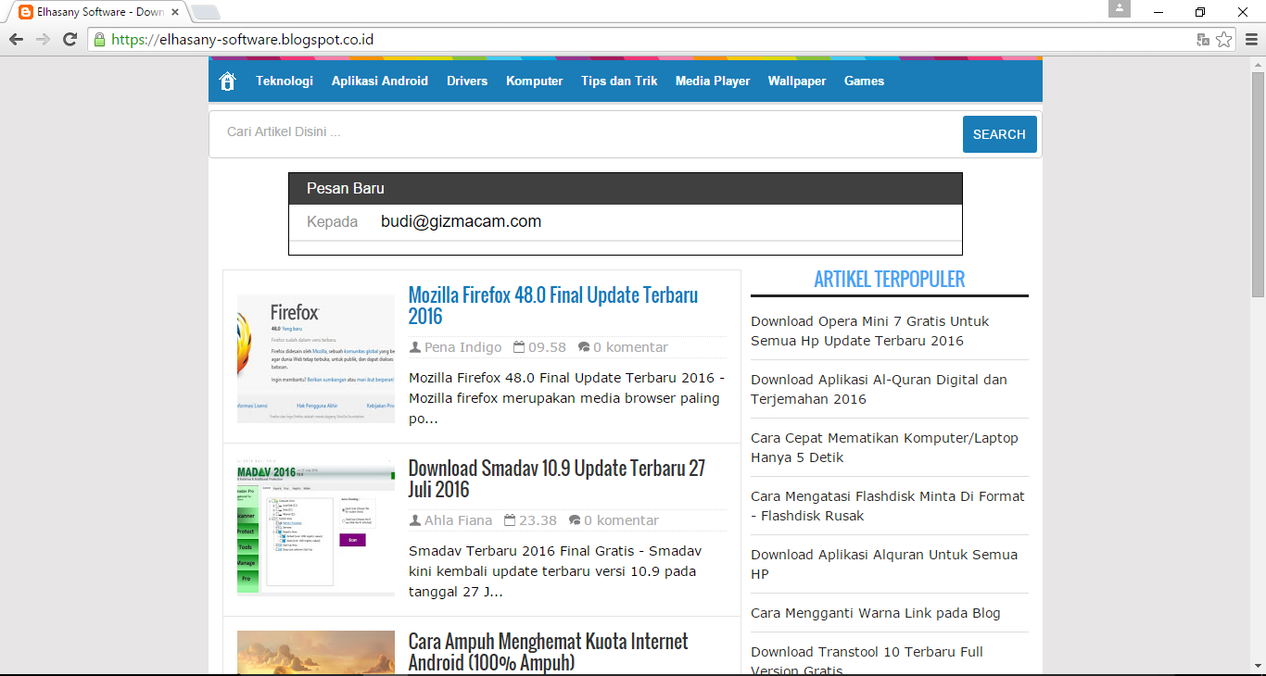Image resolution: width=1266 pixels, height=676 pixels.
Task: Go to the Komputer category
Action: click(x=535, y=81)
